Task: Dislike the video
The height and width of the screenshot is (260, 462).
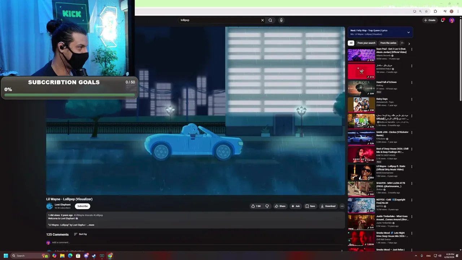Action: pyautogui.click(x=267, y=206)
